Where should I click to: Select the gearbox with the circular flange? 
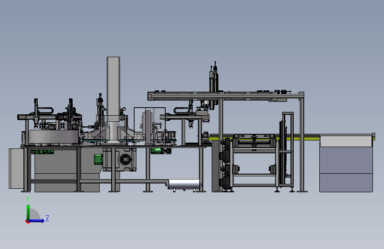(x=120, y=160)
